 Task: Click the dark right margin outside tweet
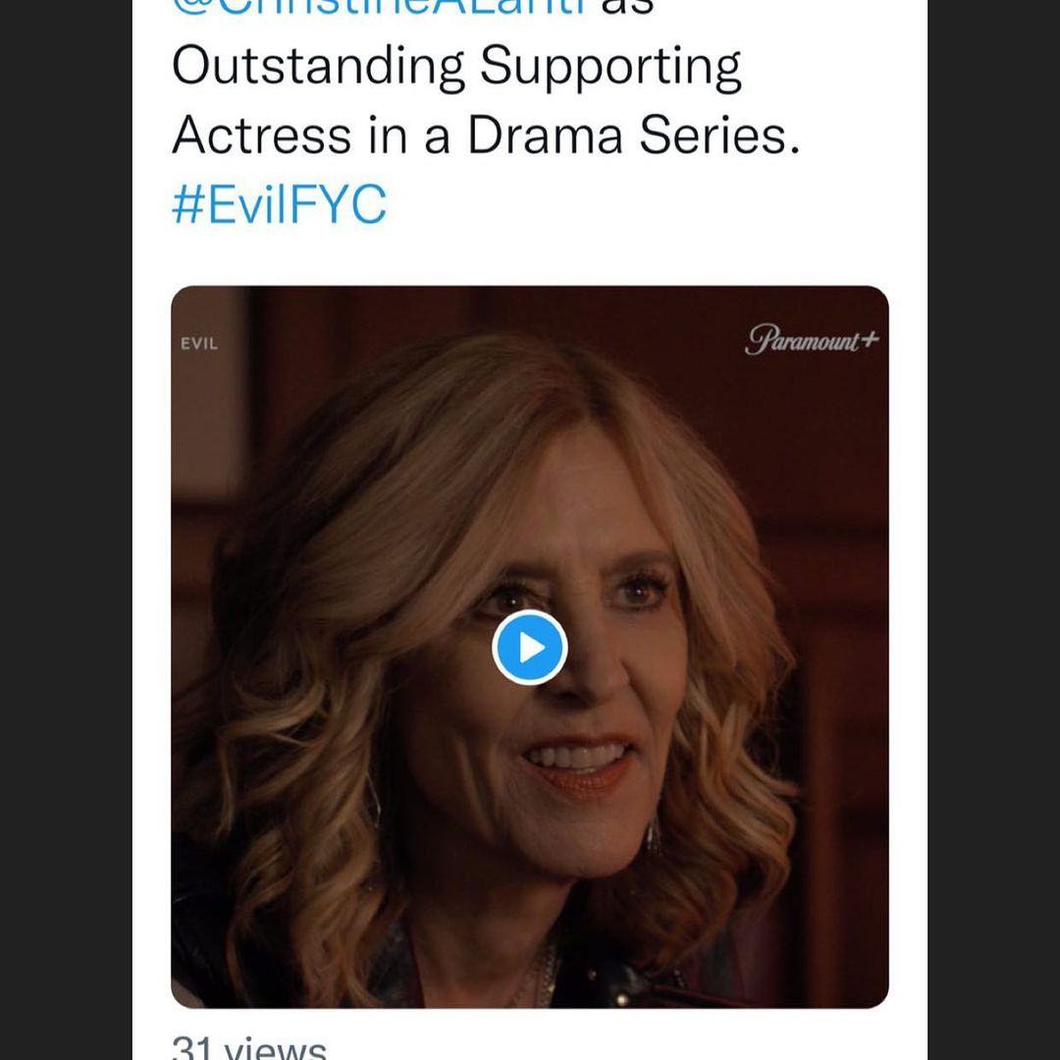click(x=993, y=530)
